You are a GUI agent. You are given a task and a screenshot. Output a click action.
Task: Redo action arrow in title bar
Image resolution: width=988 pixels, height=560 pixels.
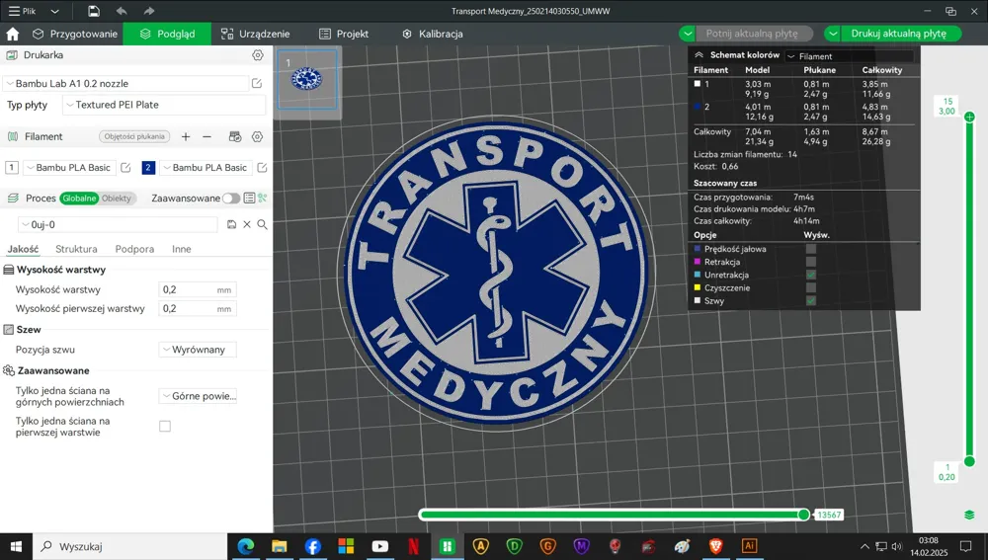(149, 11)
